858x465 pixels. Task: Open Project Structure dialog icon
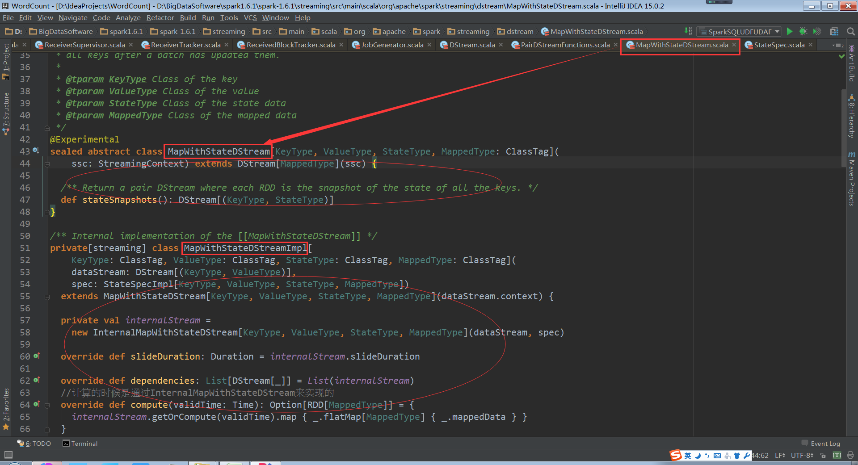[834, 31]
